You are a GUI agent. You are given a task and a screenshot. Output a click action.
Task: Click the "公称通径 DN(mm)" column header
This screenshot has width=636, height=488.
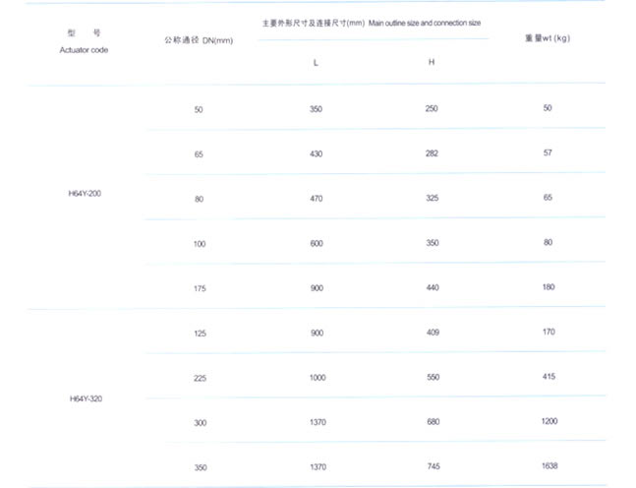pos(198,40)
